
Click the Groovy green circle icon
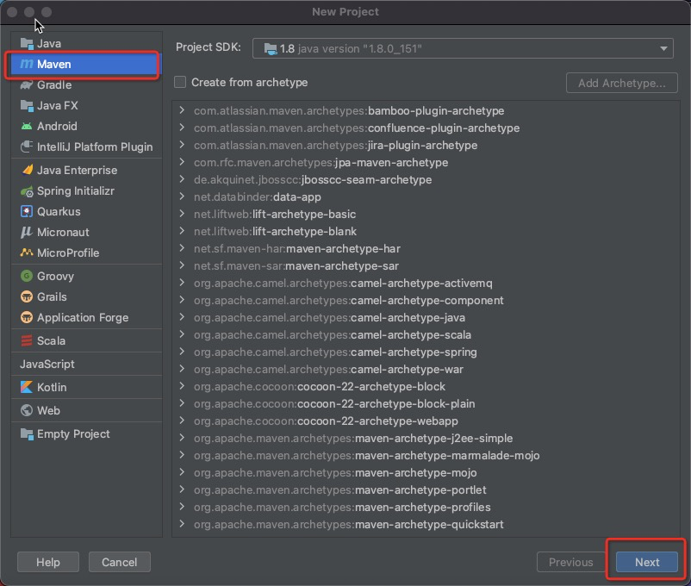click(x=27, y=276)
